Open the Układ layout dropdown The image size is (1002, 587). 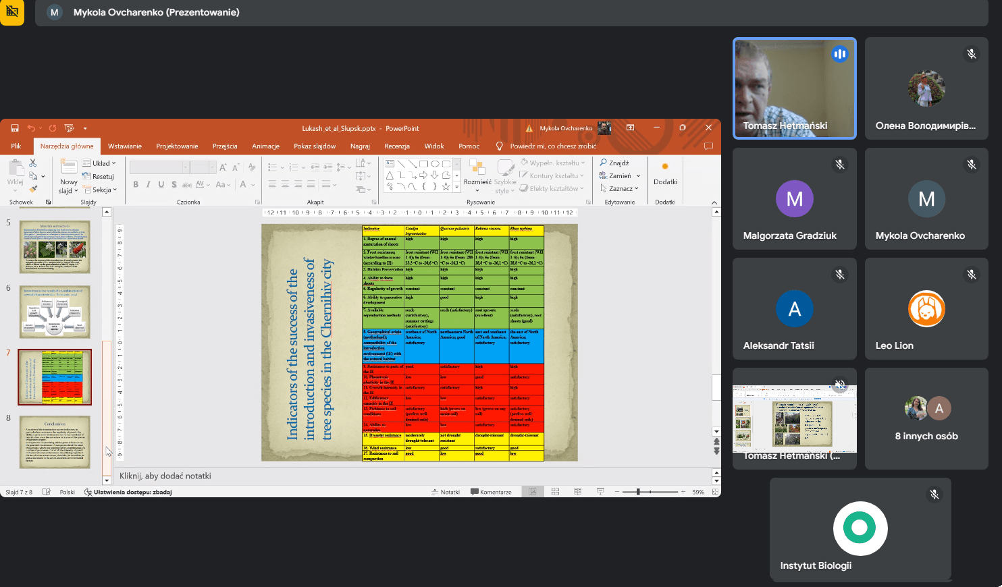[x=99, y=163]
